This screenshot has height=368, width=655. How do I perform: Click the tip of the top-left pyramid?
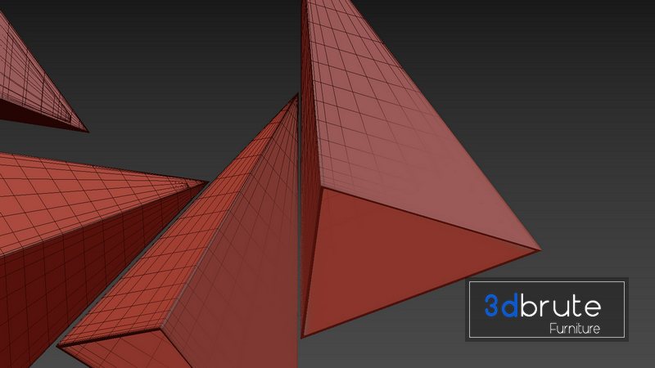click(x=87, y=129)
